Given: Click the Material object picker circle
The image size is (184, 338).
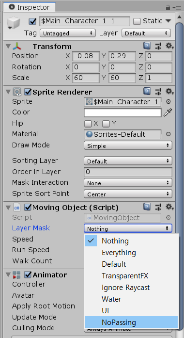Looking at the screenshot, I should click(169, 134).
